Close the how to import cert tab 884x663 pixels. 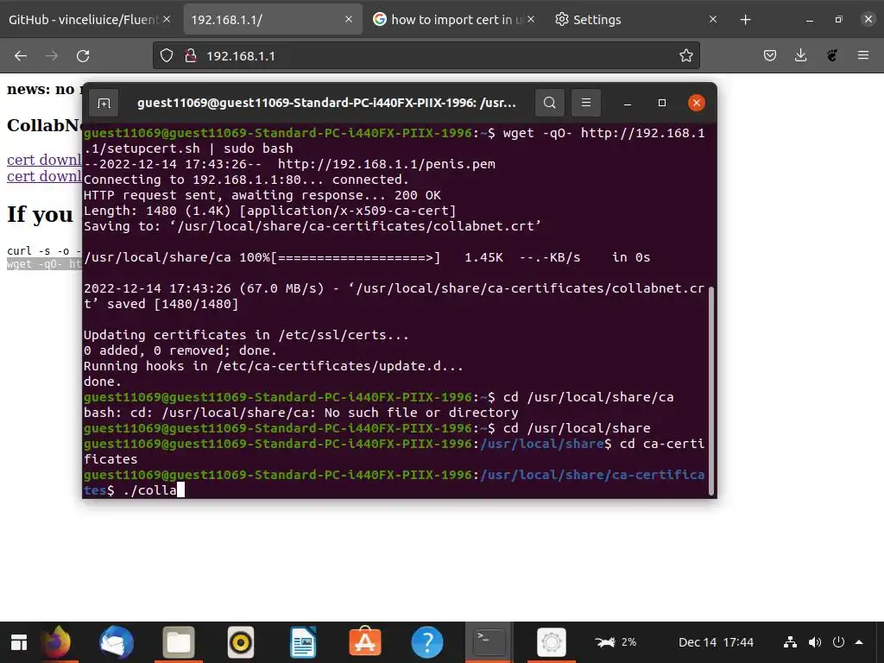pos(531,19)
